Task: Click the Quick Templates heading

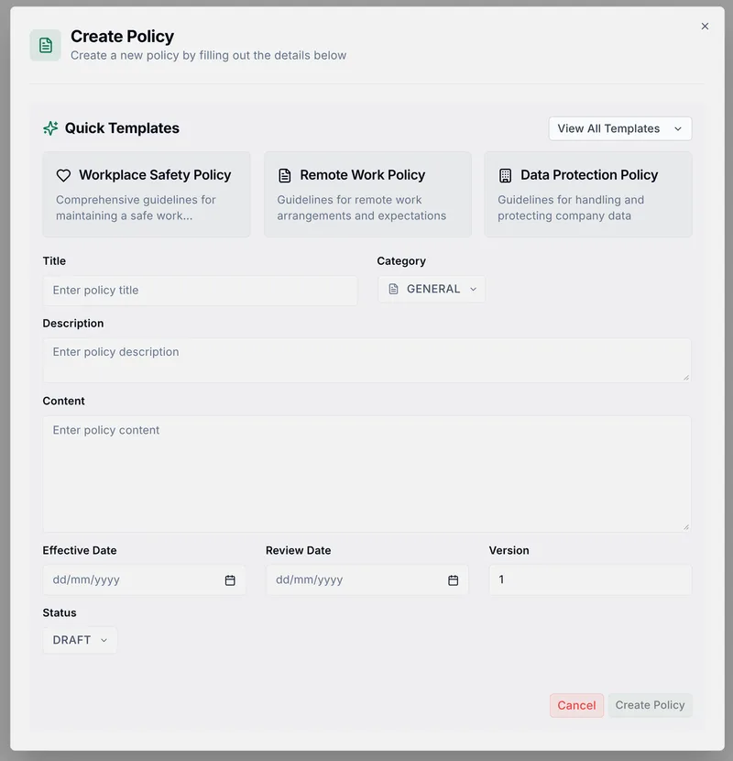Action: point(122,128)
